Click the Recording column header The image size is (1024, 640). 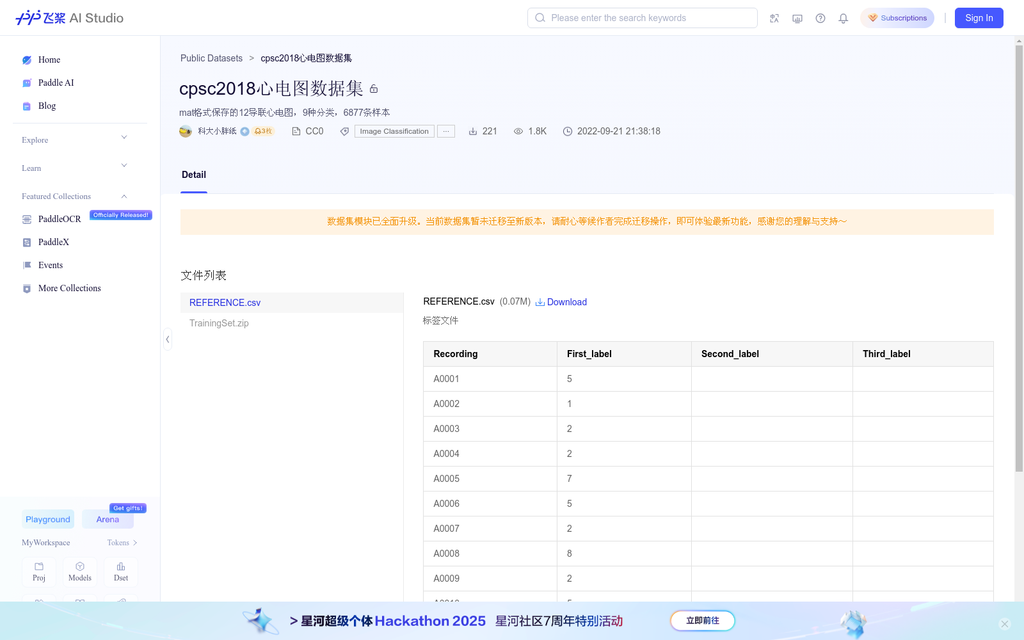(490, 354)
